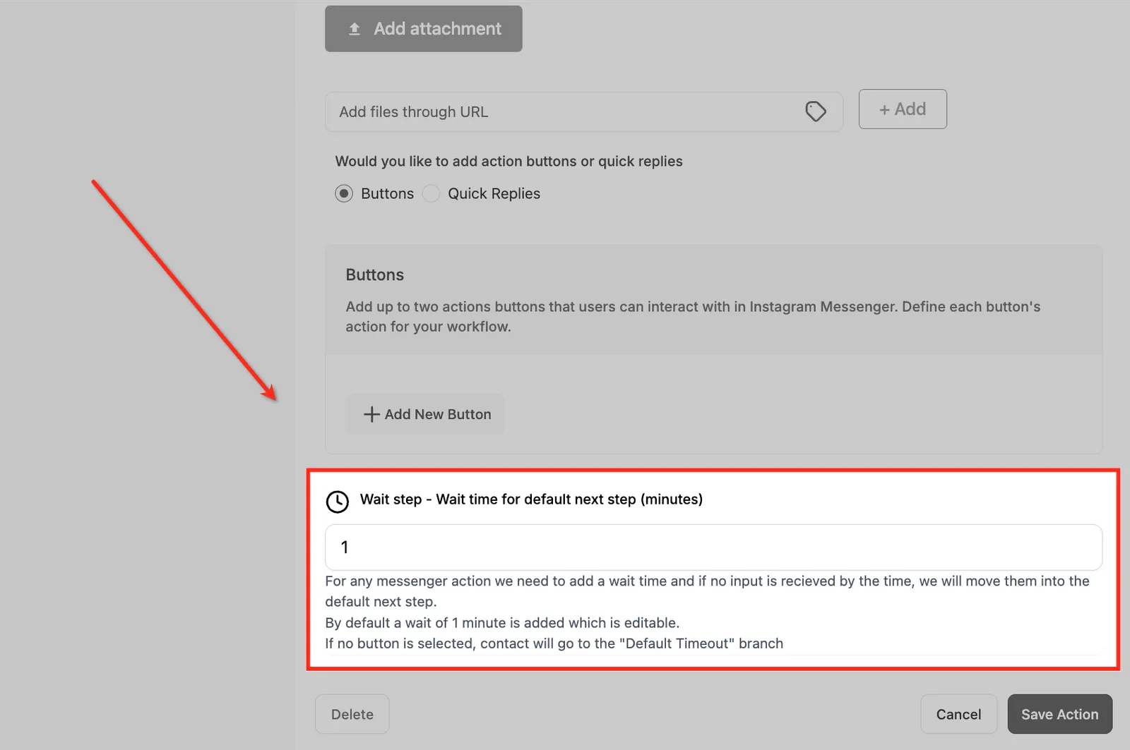Cancel editing the action
This screenshot has height=750, width=1130.
click(x=958, y=714)
